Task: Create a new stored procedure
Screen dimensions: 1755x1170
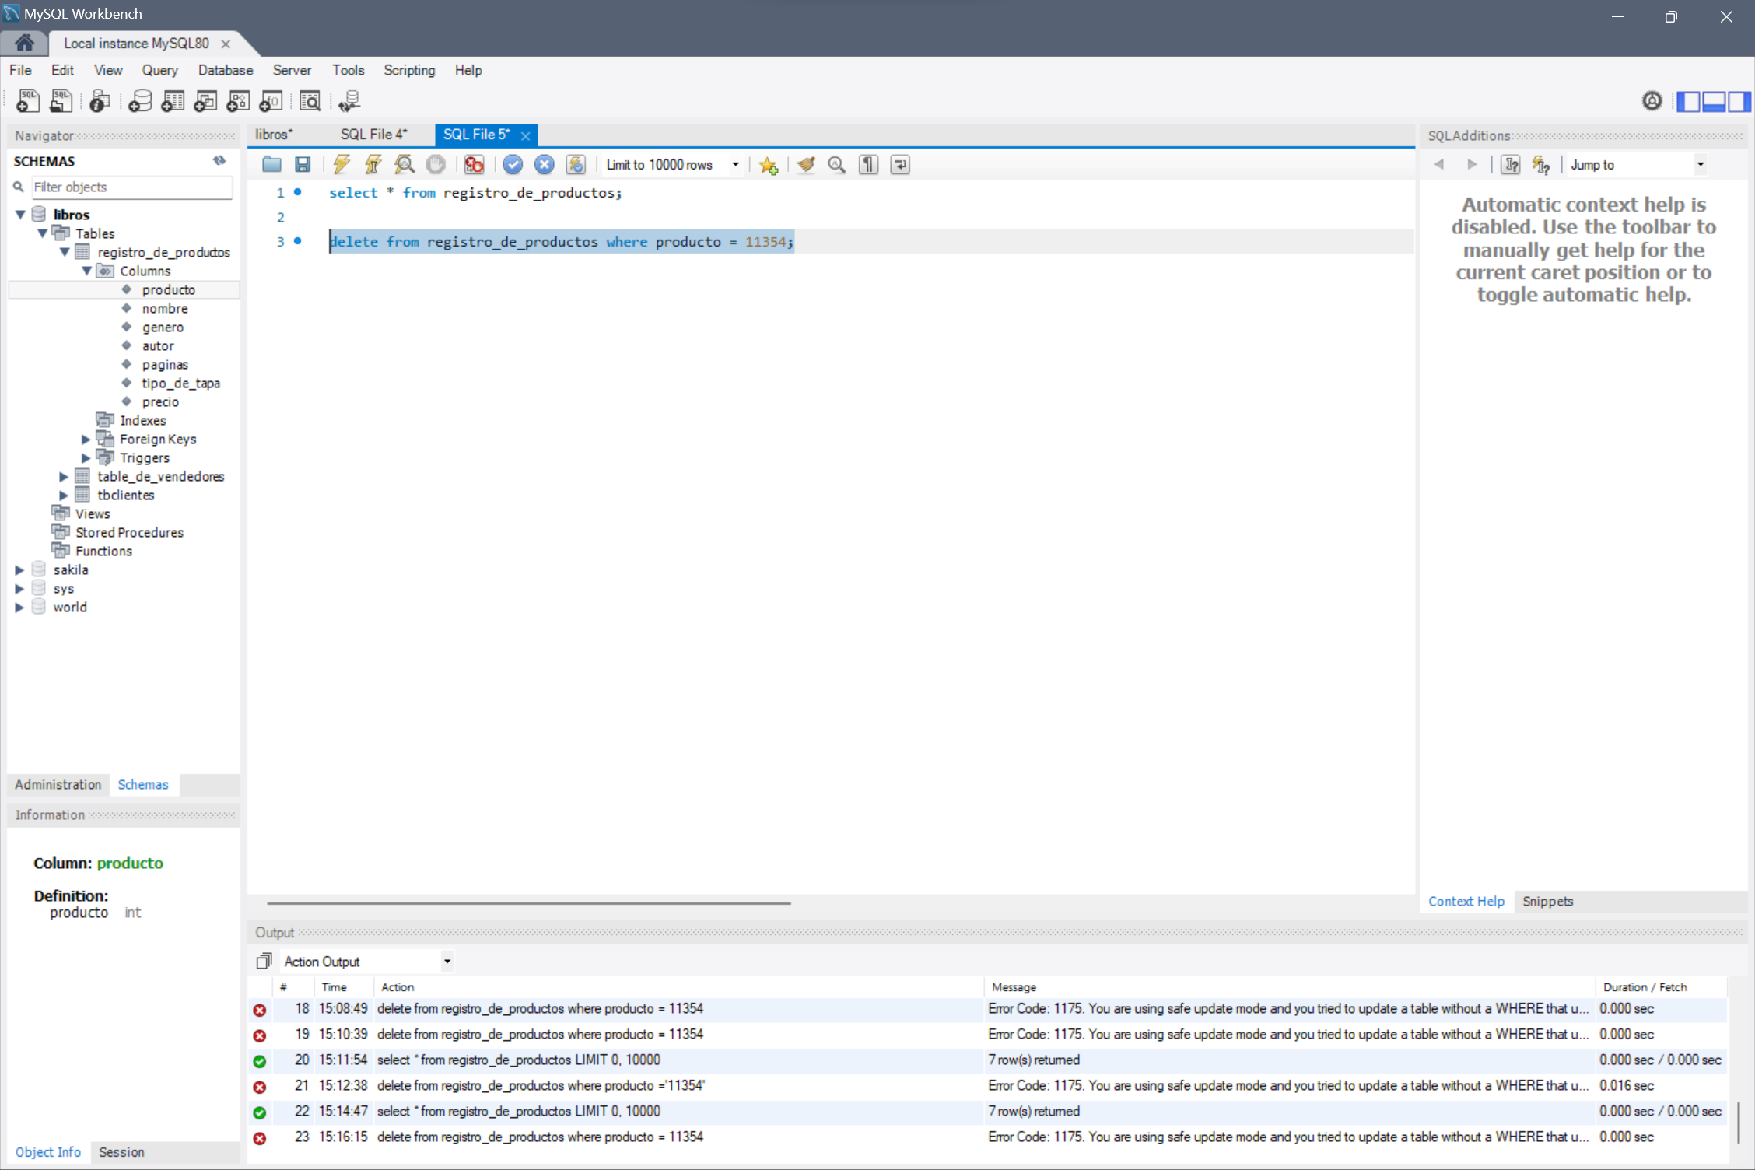Action: click(238, 101)
